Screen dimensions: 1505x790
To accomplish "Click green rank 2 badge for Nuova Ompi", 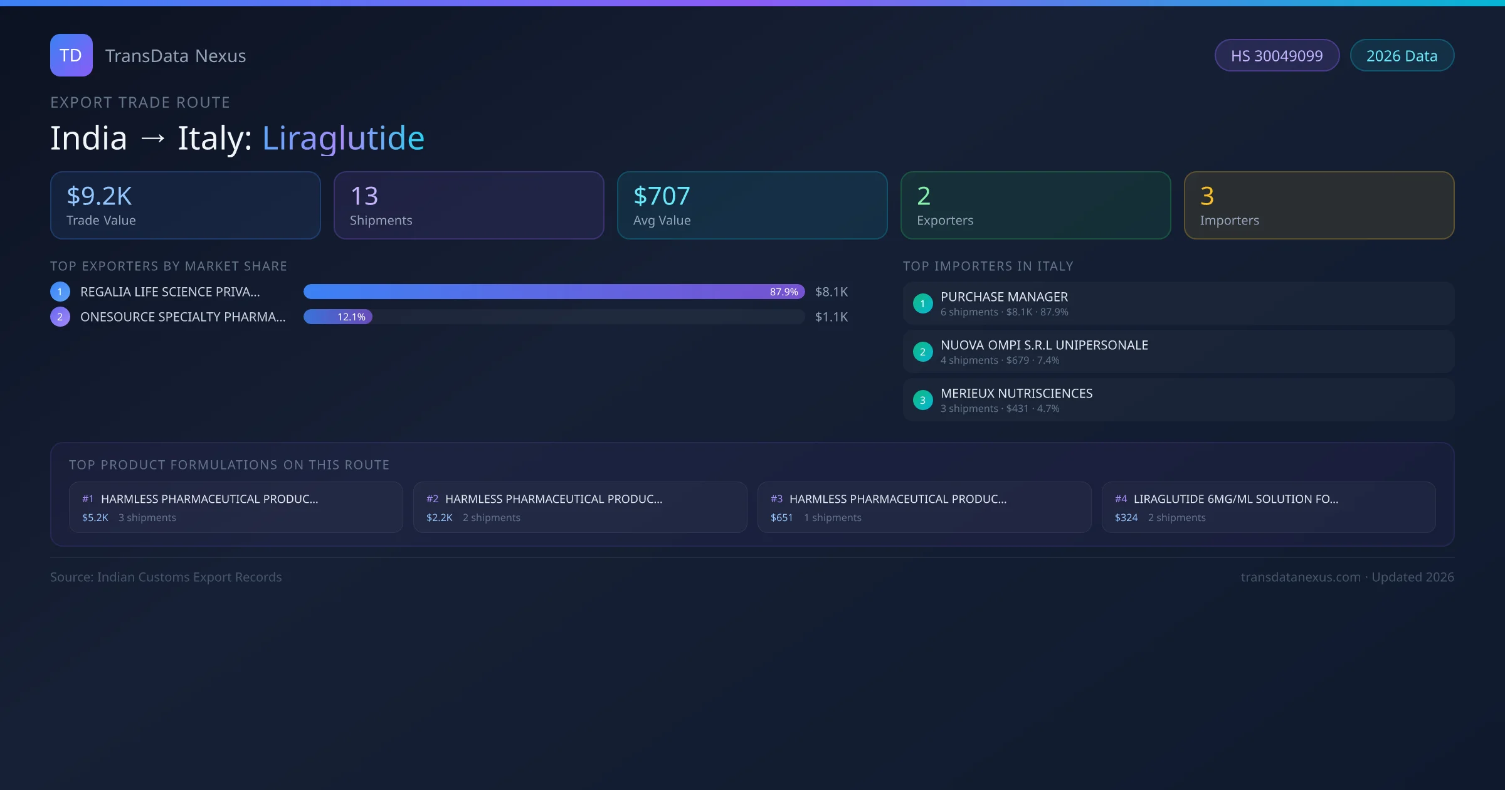I will [922, 352].
